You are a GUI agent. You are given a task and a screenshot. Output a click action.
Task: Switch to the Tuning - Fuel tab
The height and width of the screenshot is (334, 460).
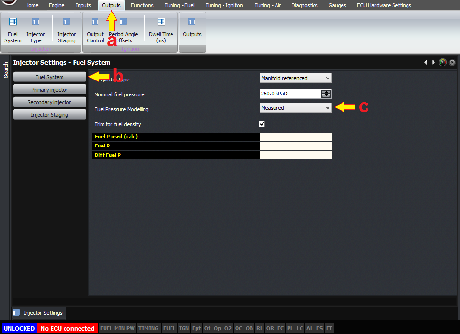point(179,5)
